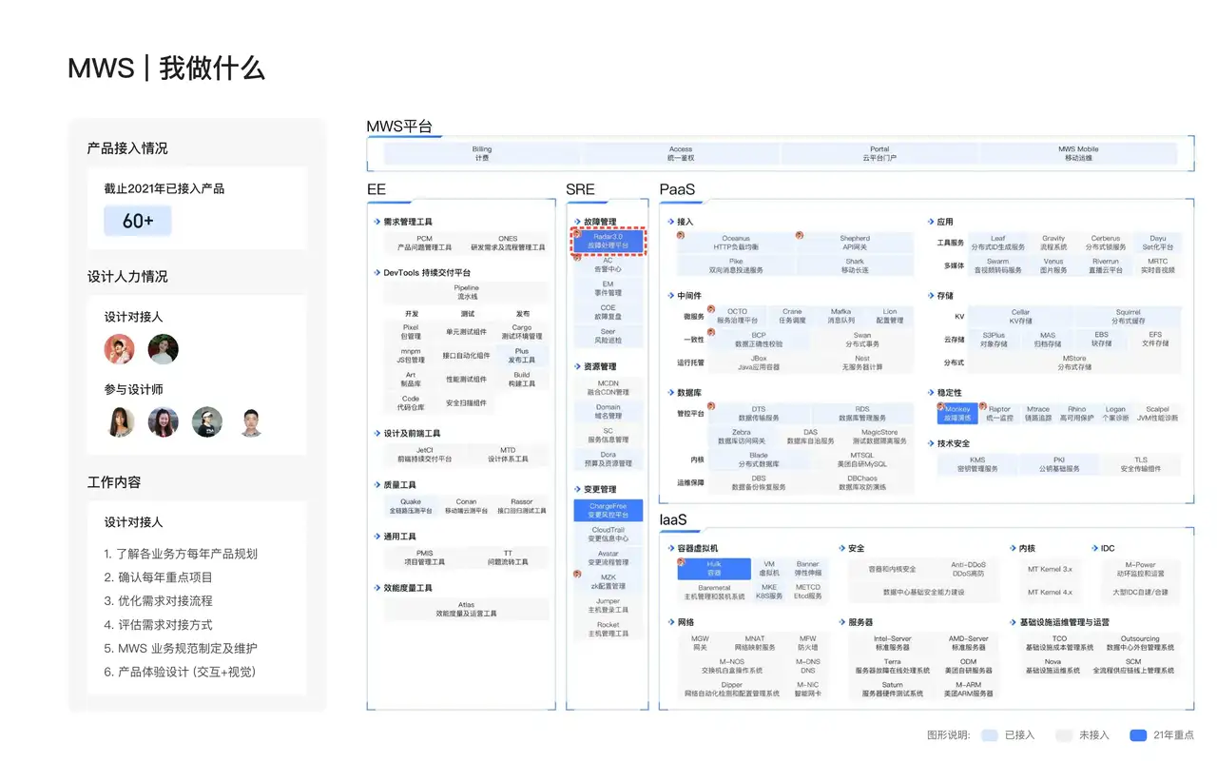Click the Cerberus 分布式锁服务 cell
1217x762 pixels.
(x=1105, y=243)
